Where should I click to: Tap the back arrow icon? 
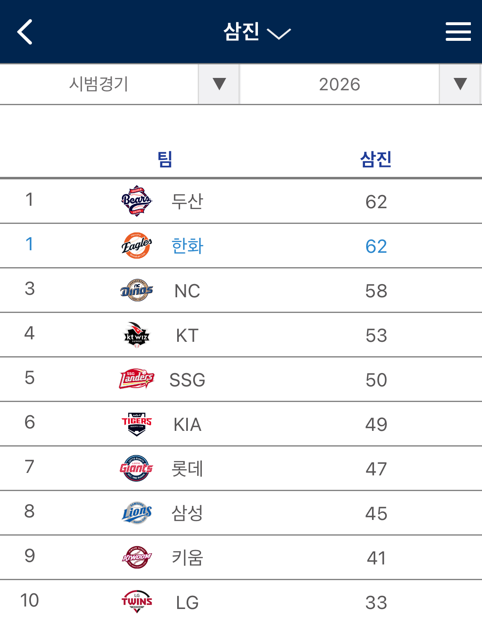(x=25, y=32)
